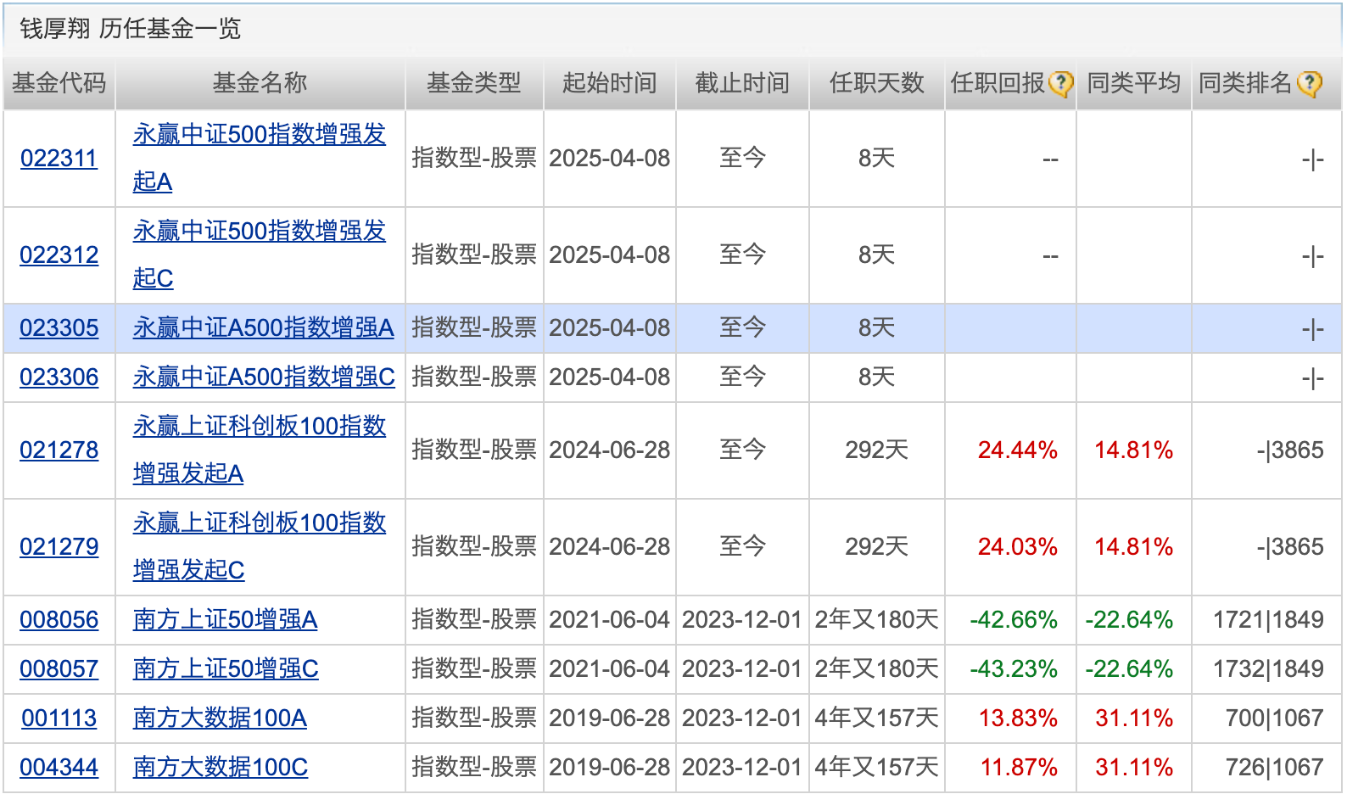
Task: Open fund code 022312 link
Action: point(59,255)
